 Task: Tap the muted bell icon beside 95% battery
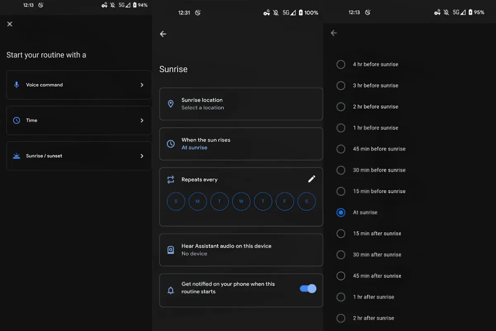pyautogui.click(x=446, y=12)
